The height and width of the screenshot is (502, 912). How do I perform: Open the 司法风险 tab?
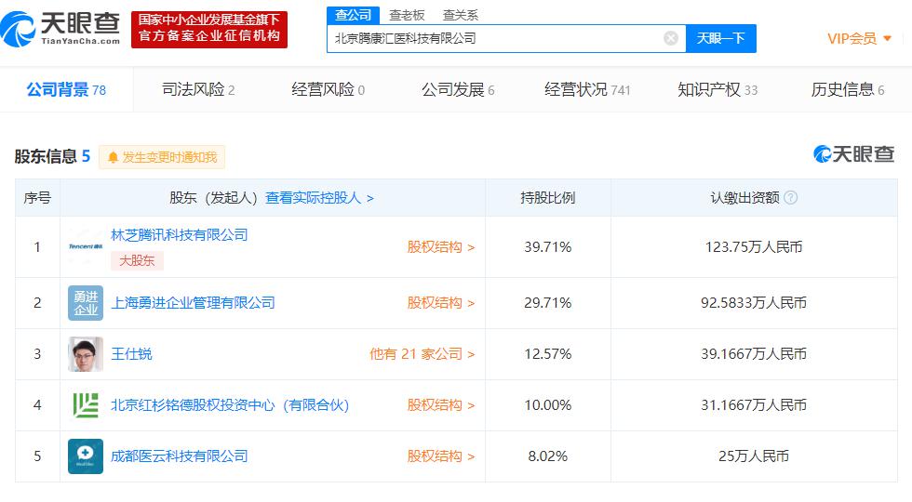pos(198,89)
